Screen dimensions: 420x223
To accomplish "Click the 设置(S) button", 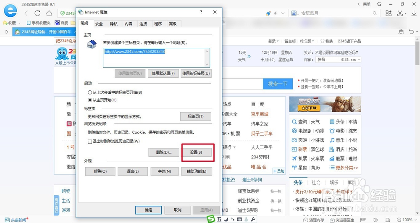I will click(196, 152).
